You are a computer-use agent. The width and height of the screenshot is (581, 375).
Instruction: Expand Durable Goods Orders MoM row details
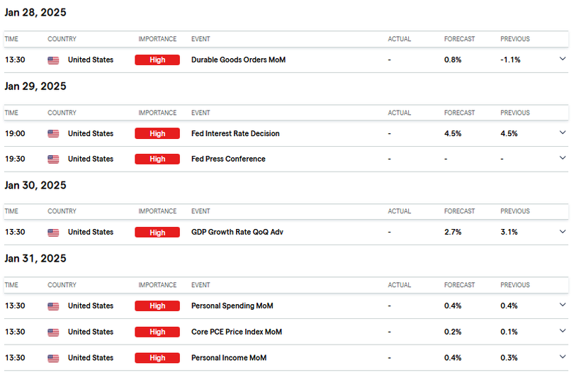pos(563,60)
